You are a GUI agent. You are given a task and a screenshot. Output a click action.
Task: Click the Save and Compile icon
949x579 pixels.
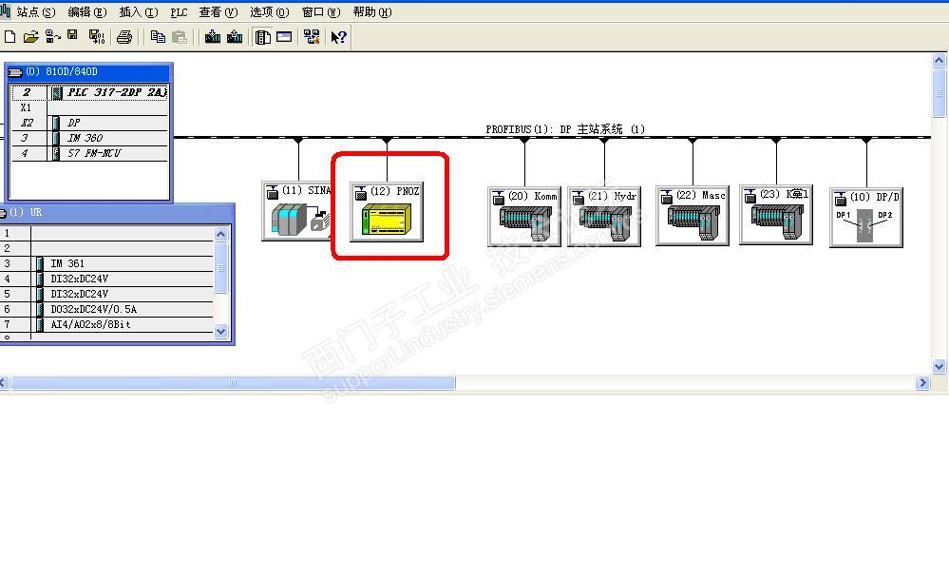point(97,37)
